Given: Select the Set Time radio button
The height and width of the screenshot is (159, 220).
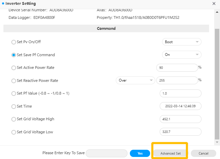Looking at the screenshot, I should tap(14, 106).
